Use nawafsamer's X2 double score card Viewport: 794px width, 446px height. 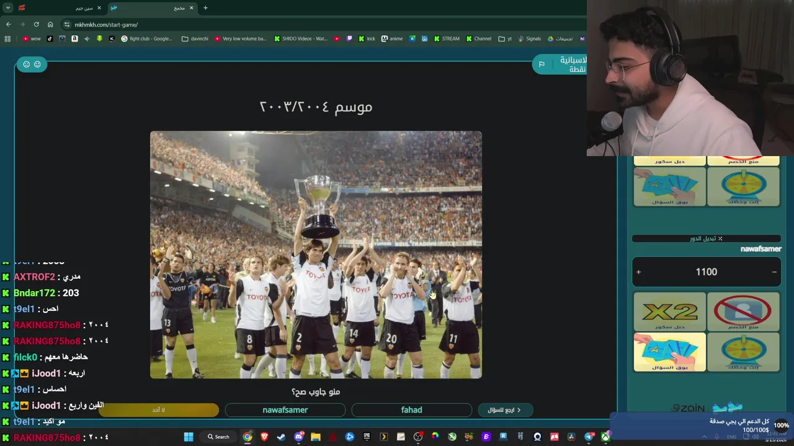click(669, 312)
